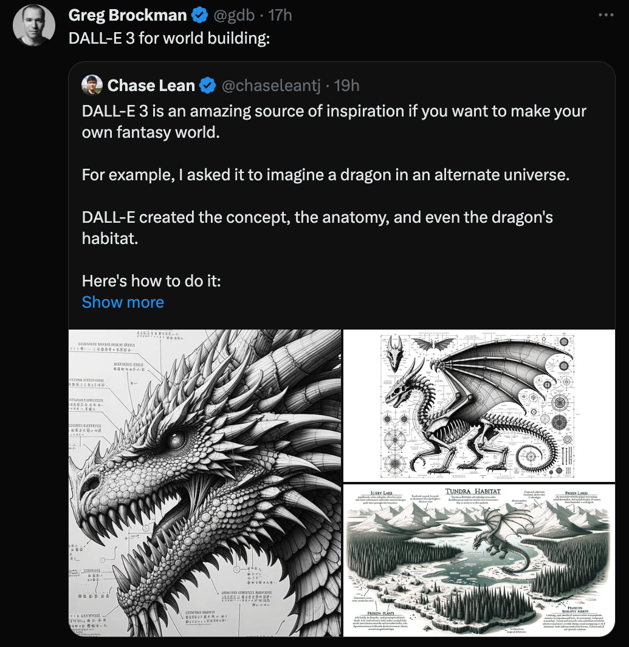Open the tweet via the 17h timestamp

pos(280,15)
